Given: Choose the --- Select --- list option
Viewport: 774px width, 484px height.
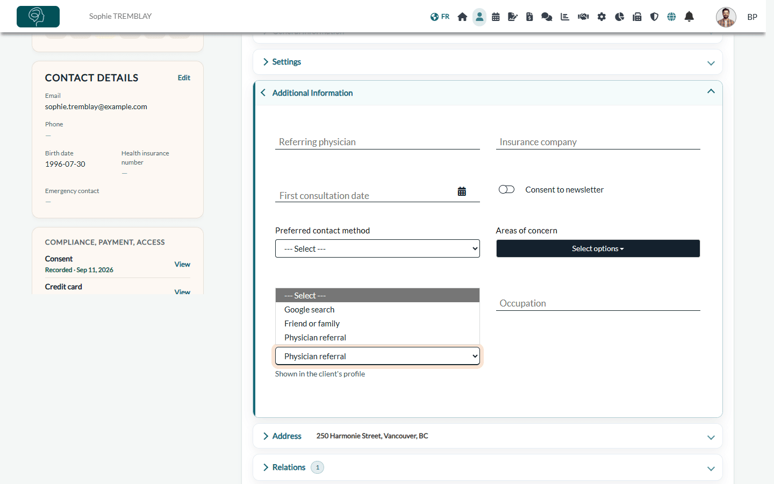Looking at the screenshot, I should [x=377, y=296].
